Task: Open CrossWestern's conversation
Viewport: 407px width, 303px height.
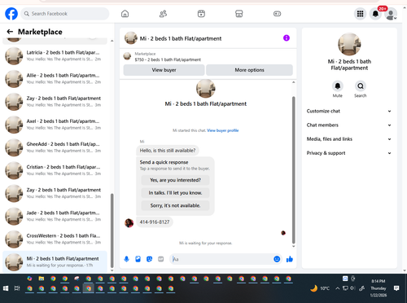Action: point(55,239)
